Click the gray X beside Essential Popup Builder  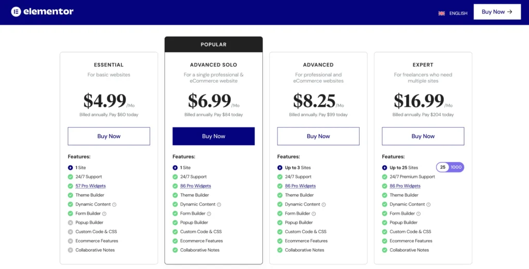click(x=70, y=223)
